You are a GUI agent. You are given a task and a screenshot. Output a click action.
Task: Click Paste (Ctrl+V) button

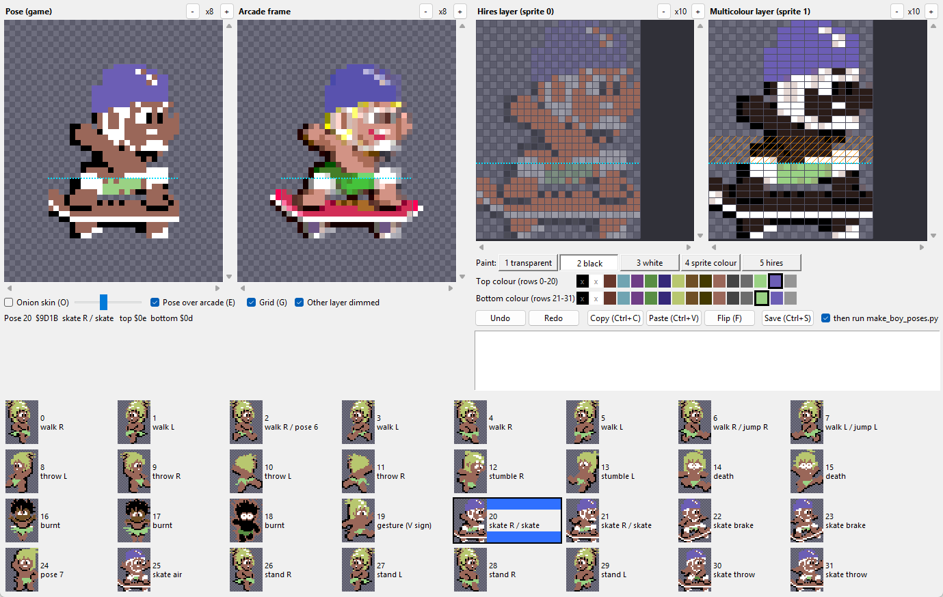[x=674, y=318]
